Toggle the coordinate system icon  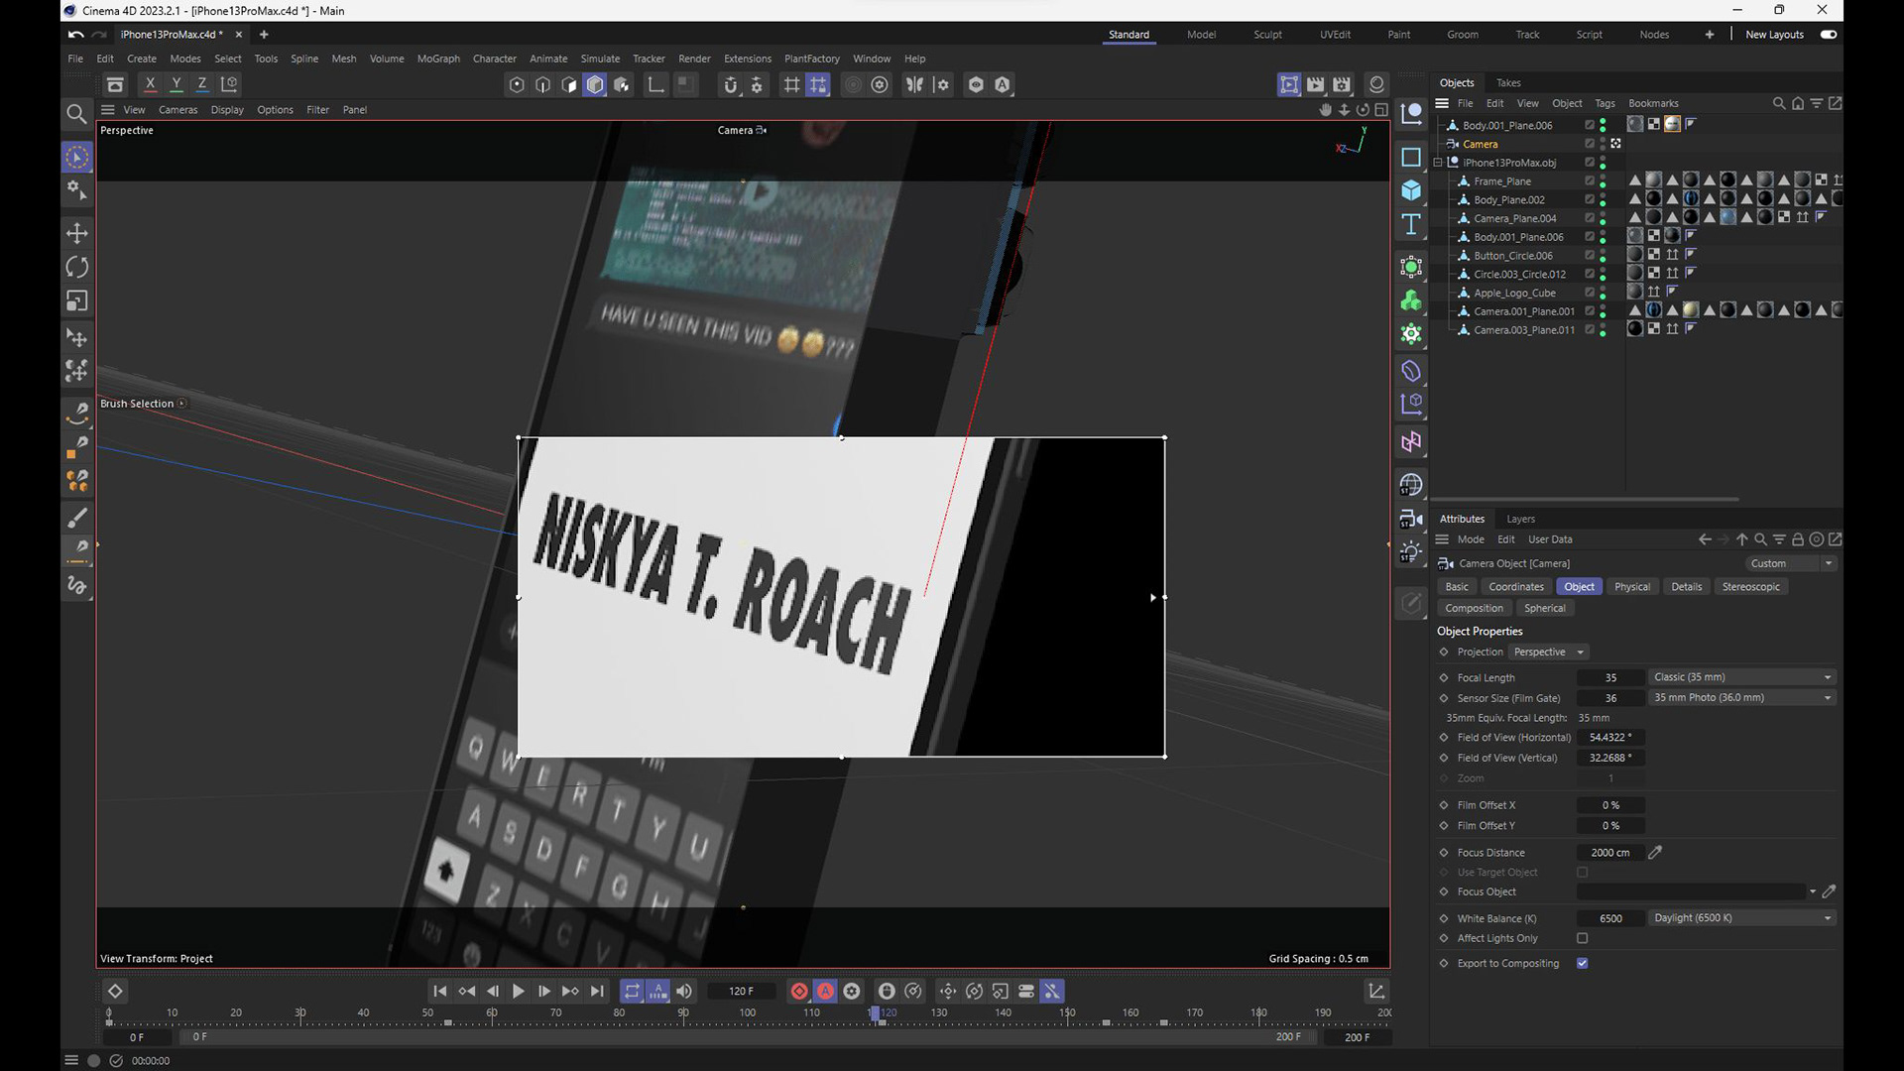coord(229,85)
